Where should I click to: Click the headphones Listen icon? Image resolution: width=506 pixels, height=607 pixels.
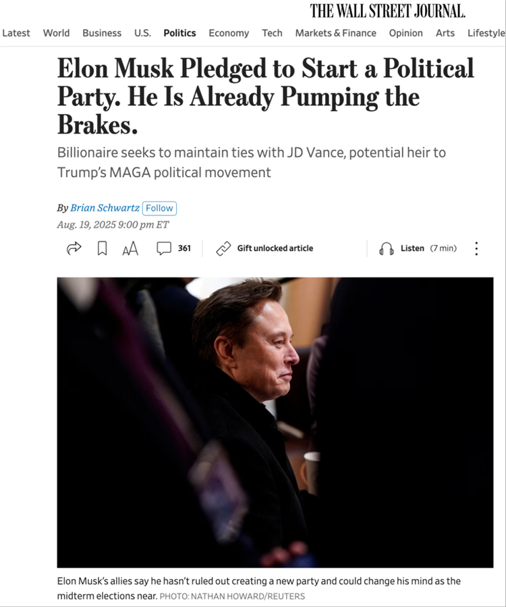click(x=387, y=248)
